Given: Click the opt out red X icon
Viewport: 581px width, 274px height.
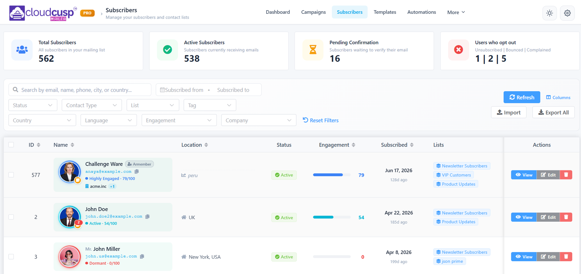Looking at the screenshot, I should coord(459,50).
